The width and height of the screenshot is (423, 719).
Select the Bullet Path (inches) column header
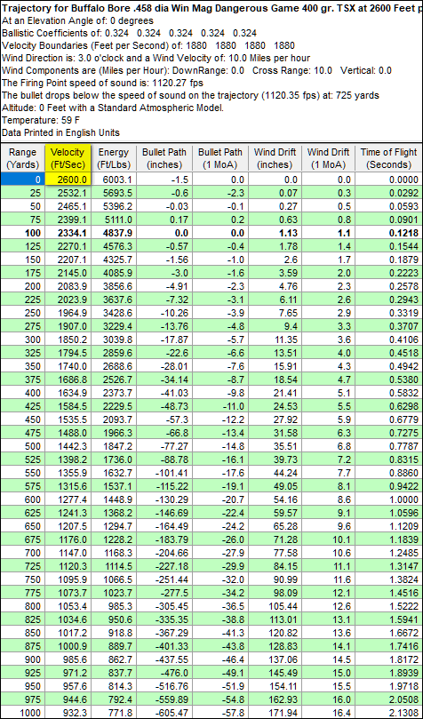click(x=163, y=158)
